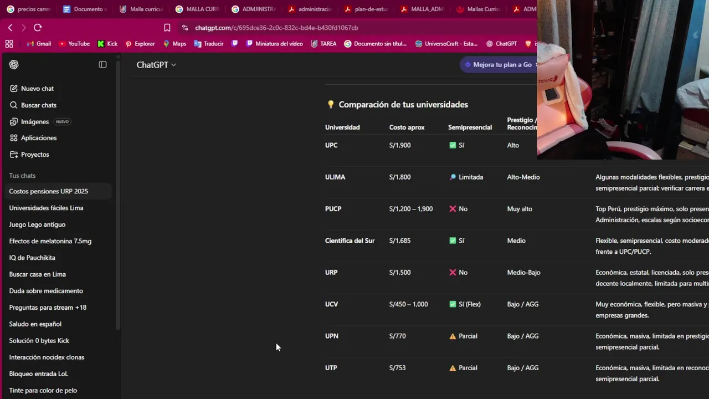Viewport: 709px width, 399px height.
Task: Open site info icon in address bar
Action: [x=185, y=28]
